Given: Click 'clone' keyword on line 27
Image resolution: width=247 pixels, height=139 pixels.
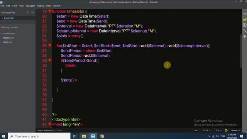Looking at the screenshot, I should point(91,51).
